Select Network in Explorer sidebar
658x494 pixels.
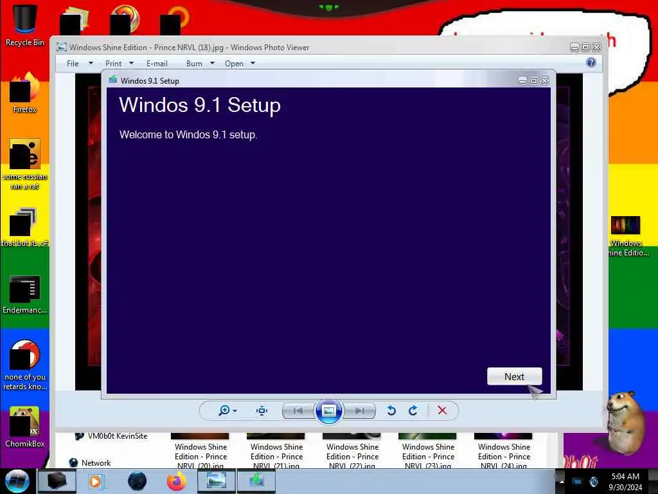(x=90, y=462)
